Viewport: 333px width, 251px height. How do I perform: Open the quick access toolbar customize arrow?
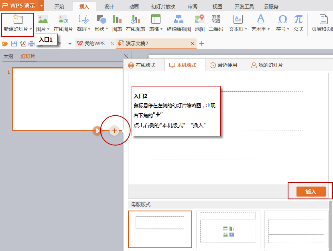70,44
